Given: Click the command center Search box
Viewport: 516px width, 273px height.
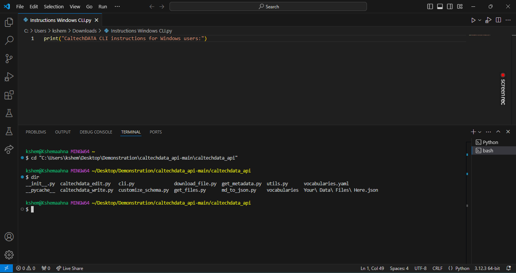Looking at the screenshot, I should (268, 6).
